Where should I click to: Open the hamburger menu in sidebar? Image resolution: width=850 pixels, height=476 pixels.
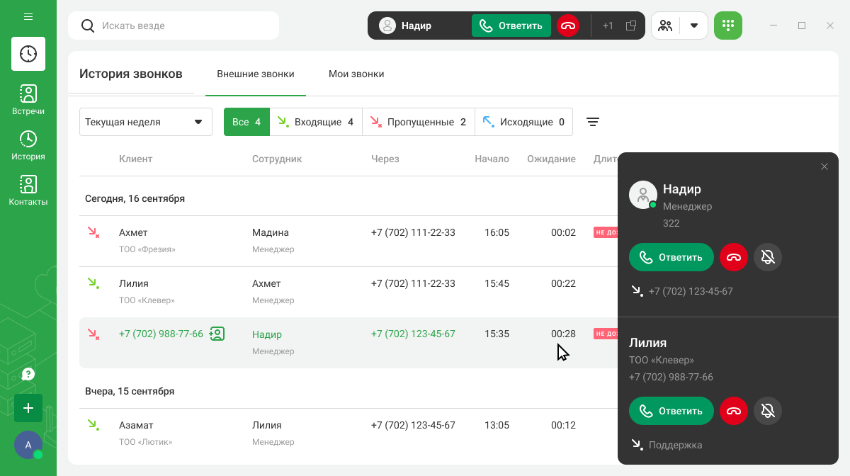28,16
